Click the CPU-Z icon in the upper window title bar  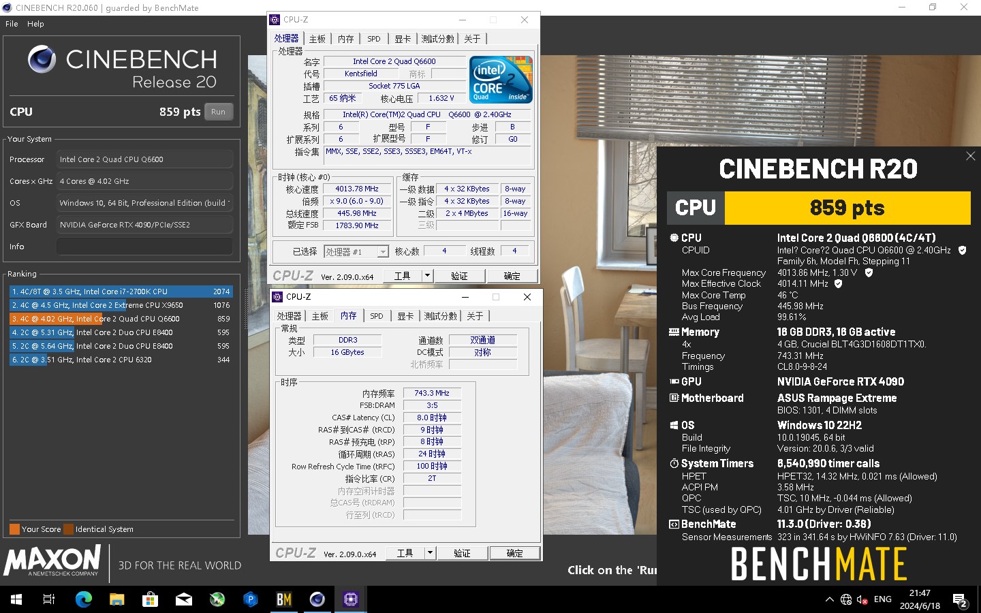pos(275,20)
